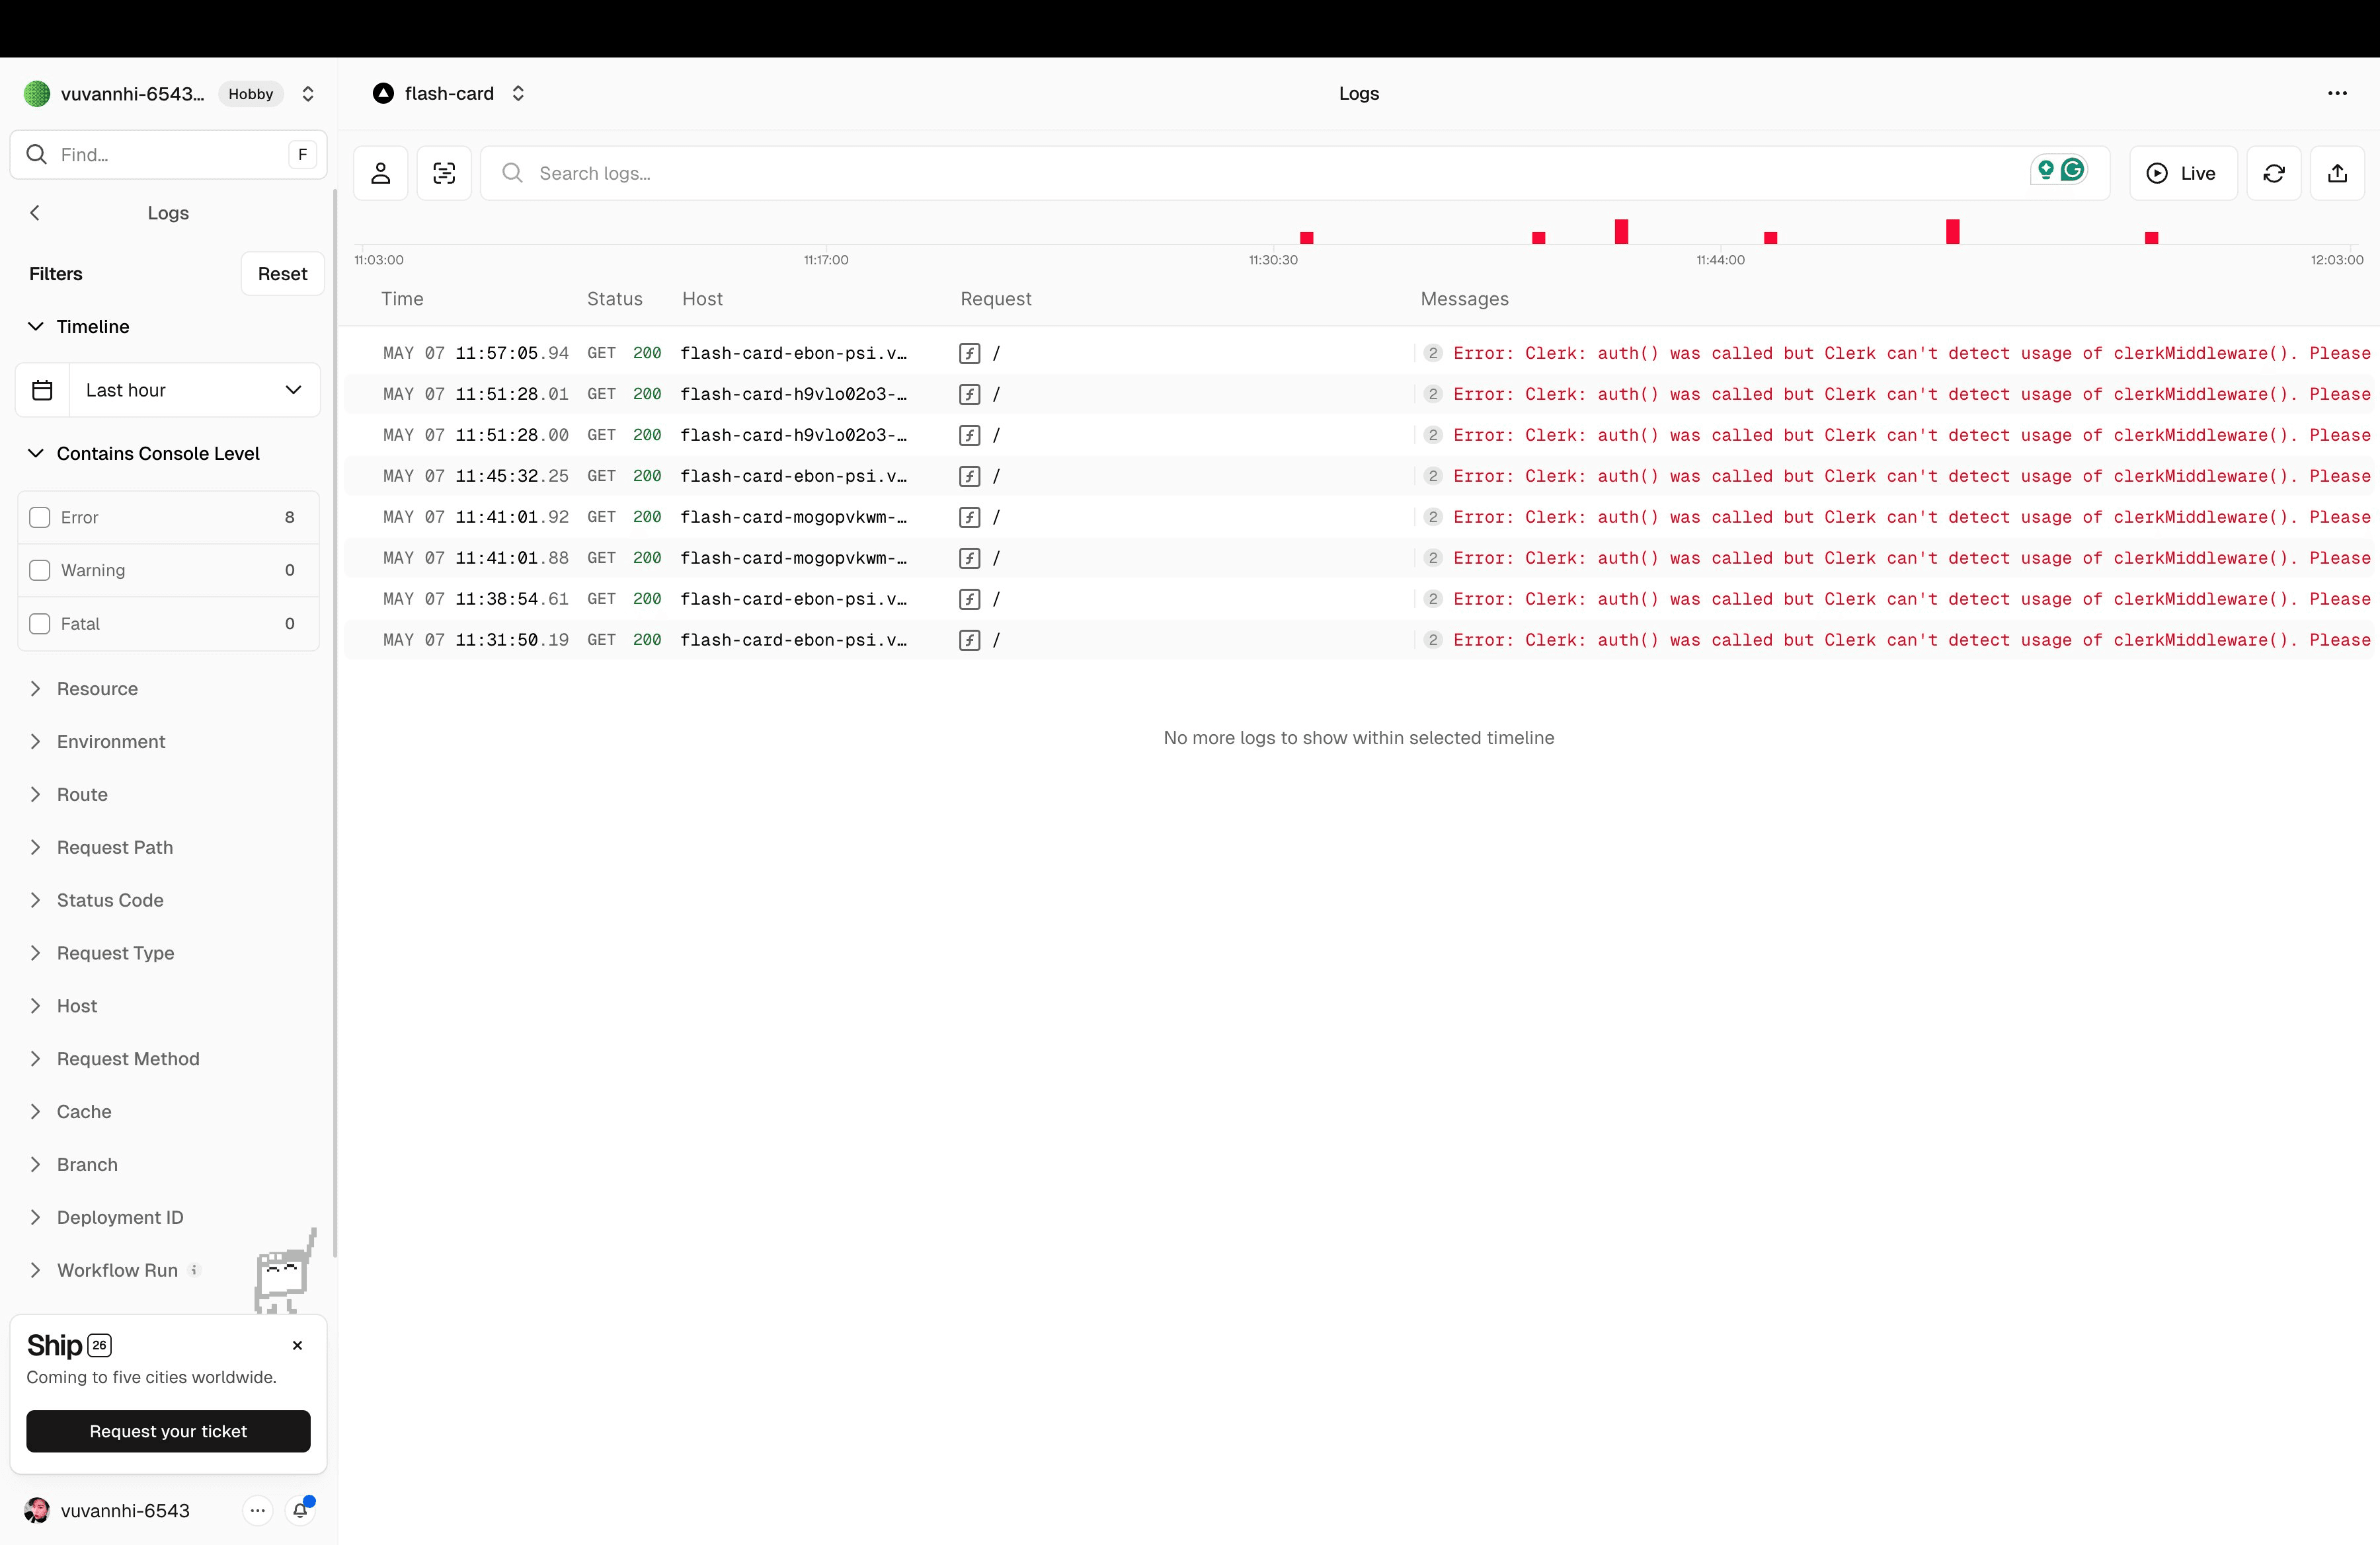The width and height of the screenshot is (2380, 1545).
Task: Click the first red bar on the timeline chart
Action: click(x=1306, y=238)
